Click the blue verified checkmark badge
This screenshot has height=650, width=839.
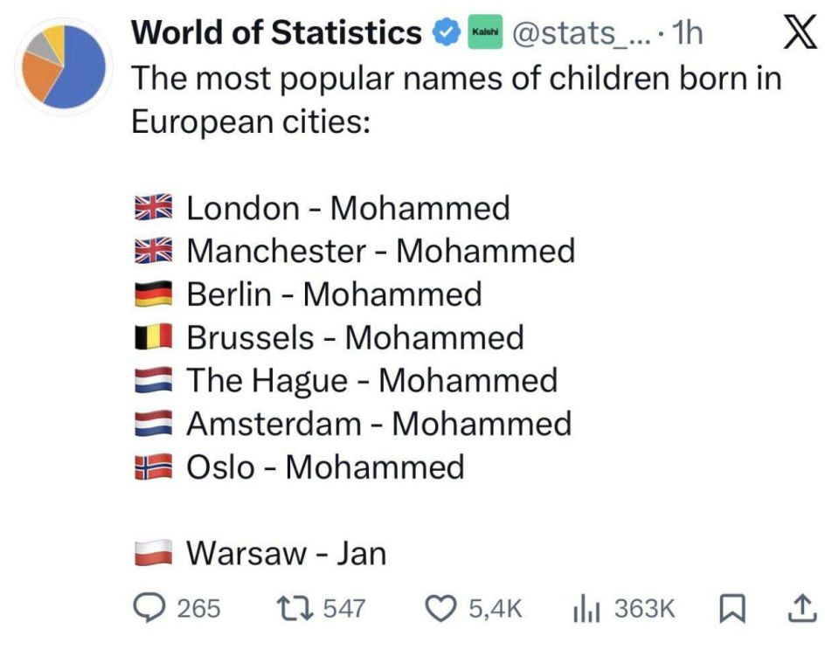[446, 31]
